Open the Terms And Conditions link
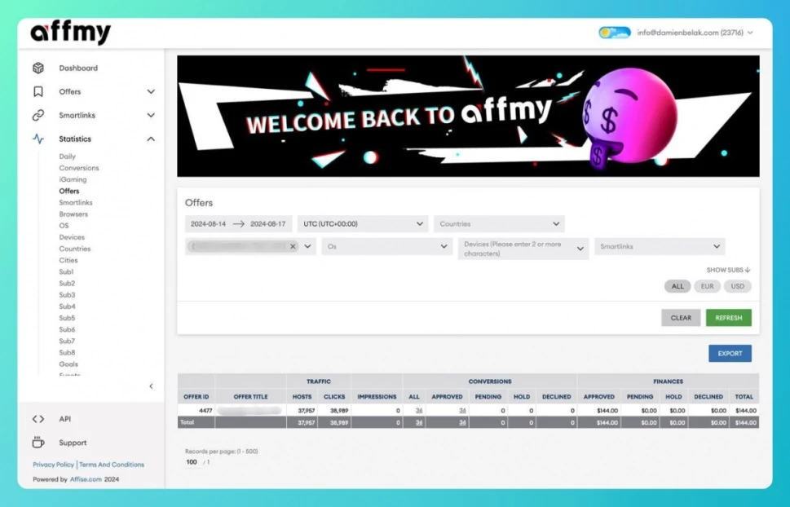Image resolution: width=790 pixels, height=507 pixels. click(x=112, y=465)
